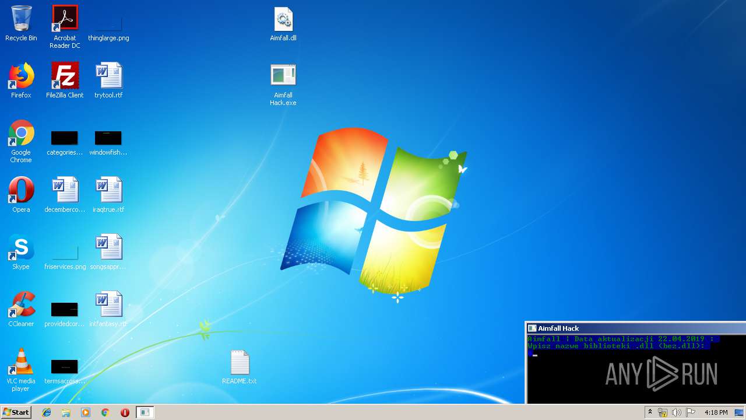The image size is (746, 420).
Task: Open Windows Explorer folder in taskbar
Action: [66, 412]
